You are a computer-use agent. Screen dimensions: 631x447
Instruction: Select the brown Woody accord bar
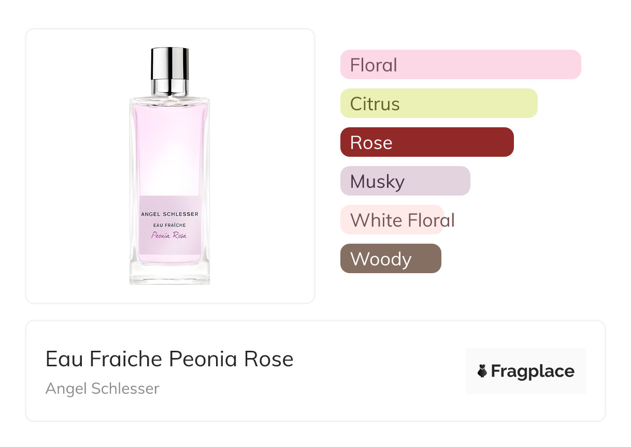tap(390, 259)
